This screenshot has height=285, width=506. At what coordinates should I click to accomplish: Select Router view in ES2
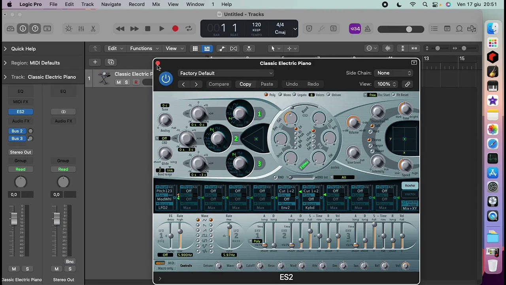click(410, 186)
